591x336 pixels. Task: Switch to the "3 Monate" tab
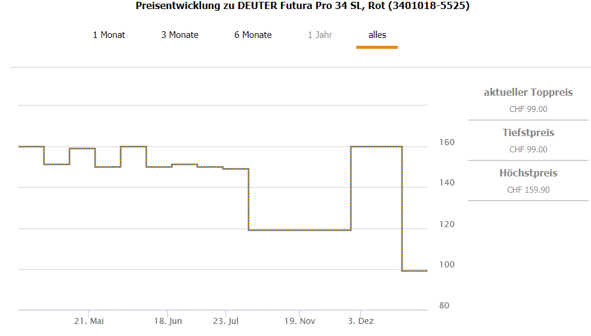pyautogui.click(x=179, y=35)
